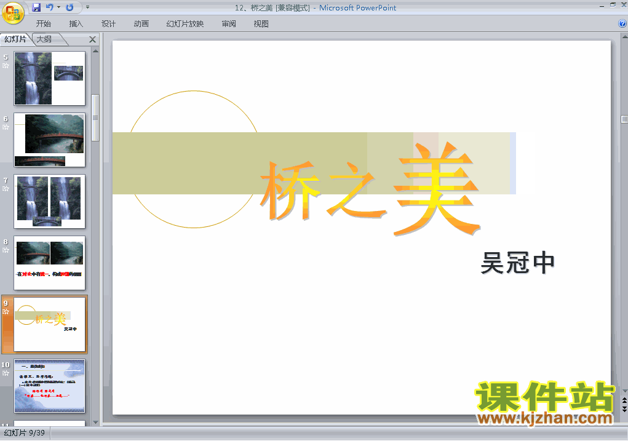Screen dimensions: 628x441
Task: Click main slide scroll down arrow
Action: [624, 391]
